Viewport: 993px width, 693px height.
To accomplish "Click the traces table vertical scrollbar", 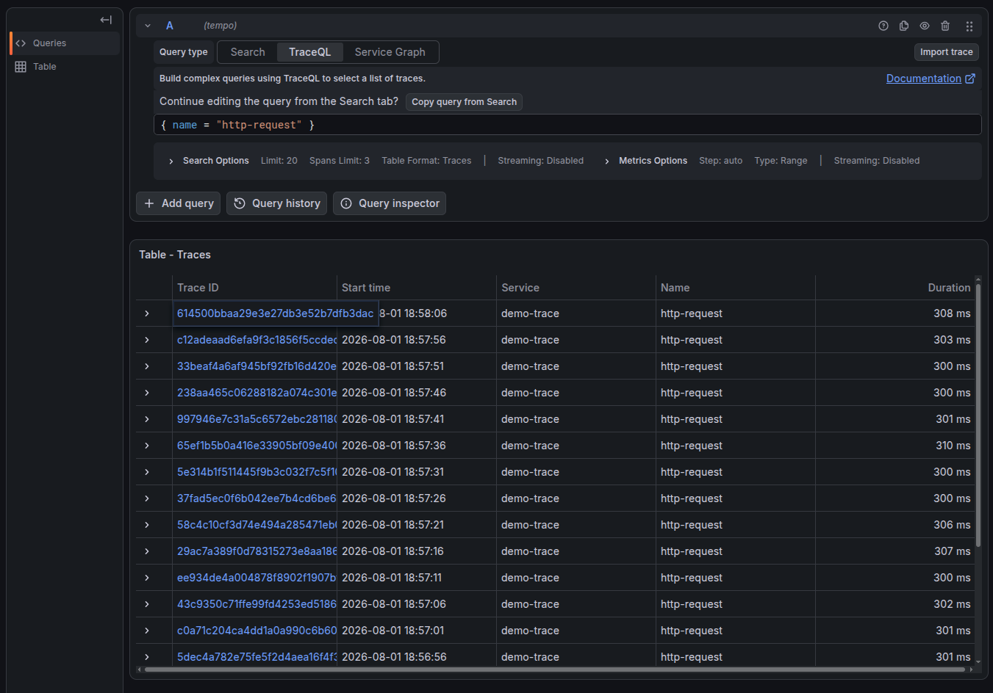I will tap(978, 415).
